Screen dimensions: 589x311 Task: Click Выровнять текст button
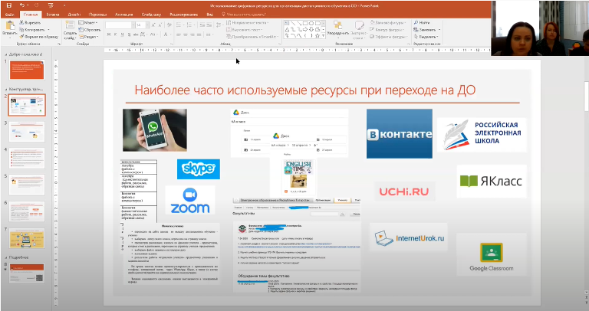tap(245, 30)
